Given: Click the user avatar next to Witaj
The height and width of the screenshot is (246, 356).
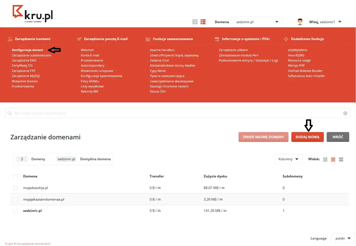Looking at the screenshot, I should [x=300, y=21].
